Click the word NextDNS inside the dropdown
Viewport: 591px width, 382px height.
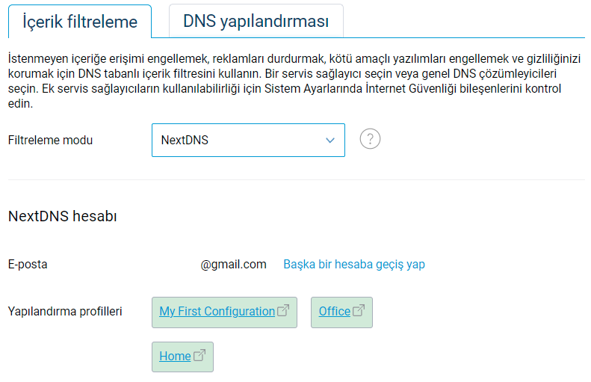click(x=185, y=141)
